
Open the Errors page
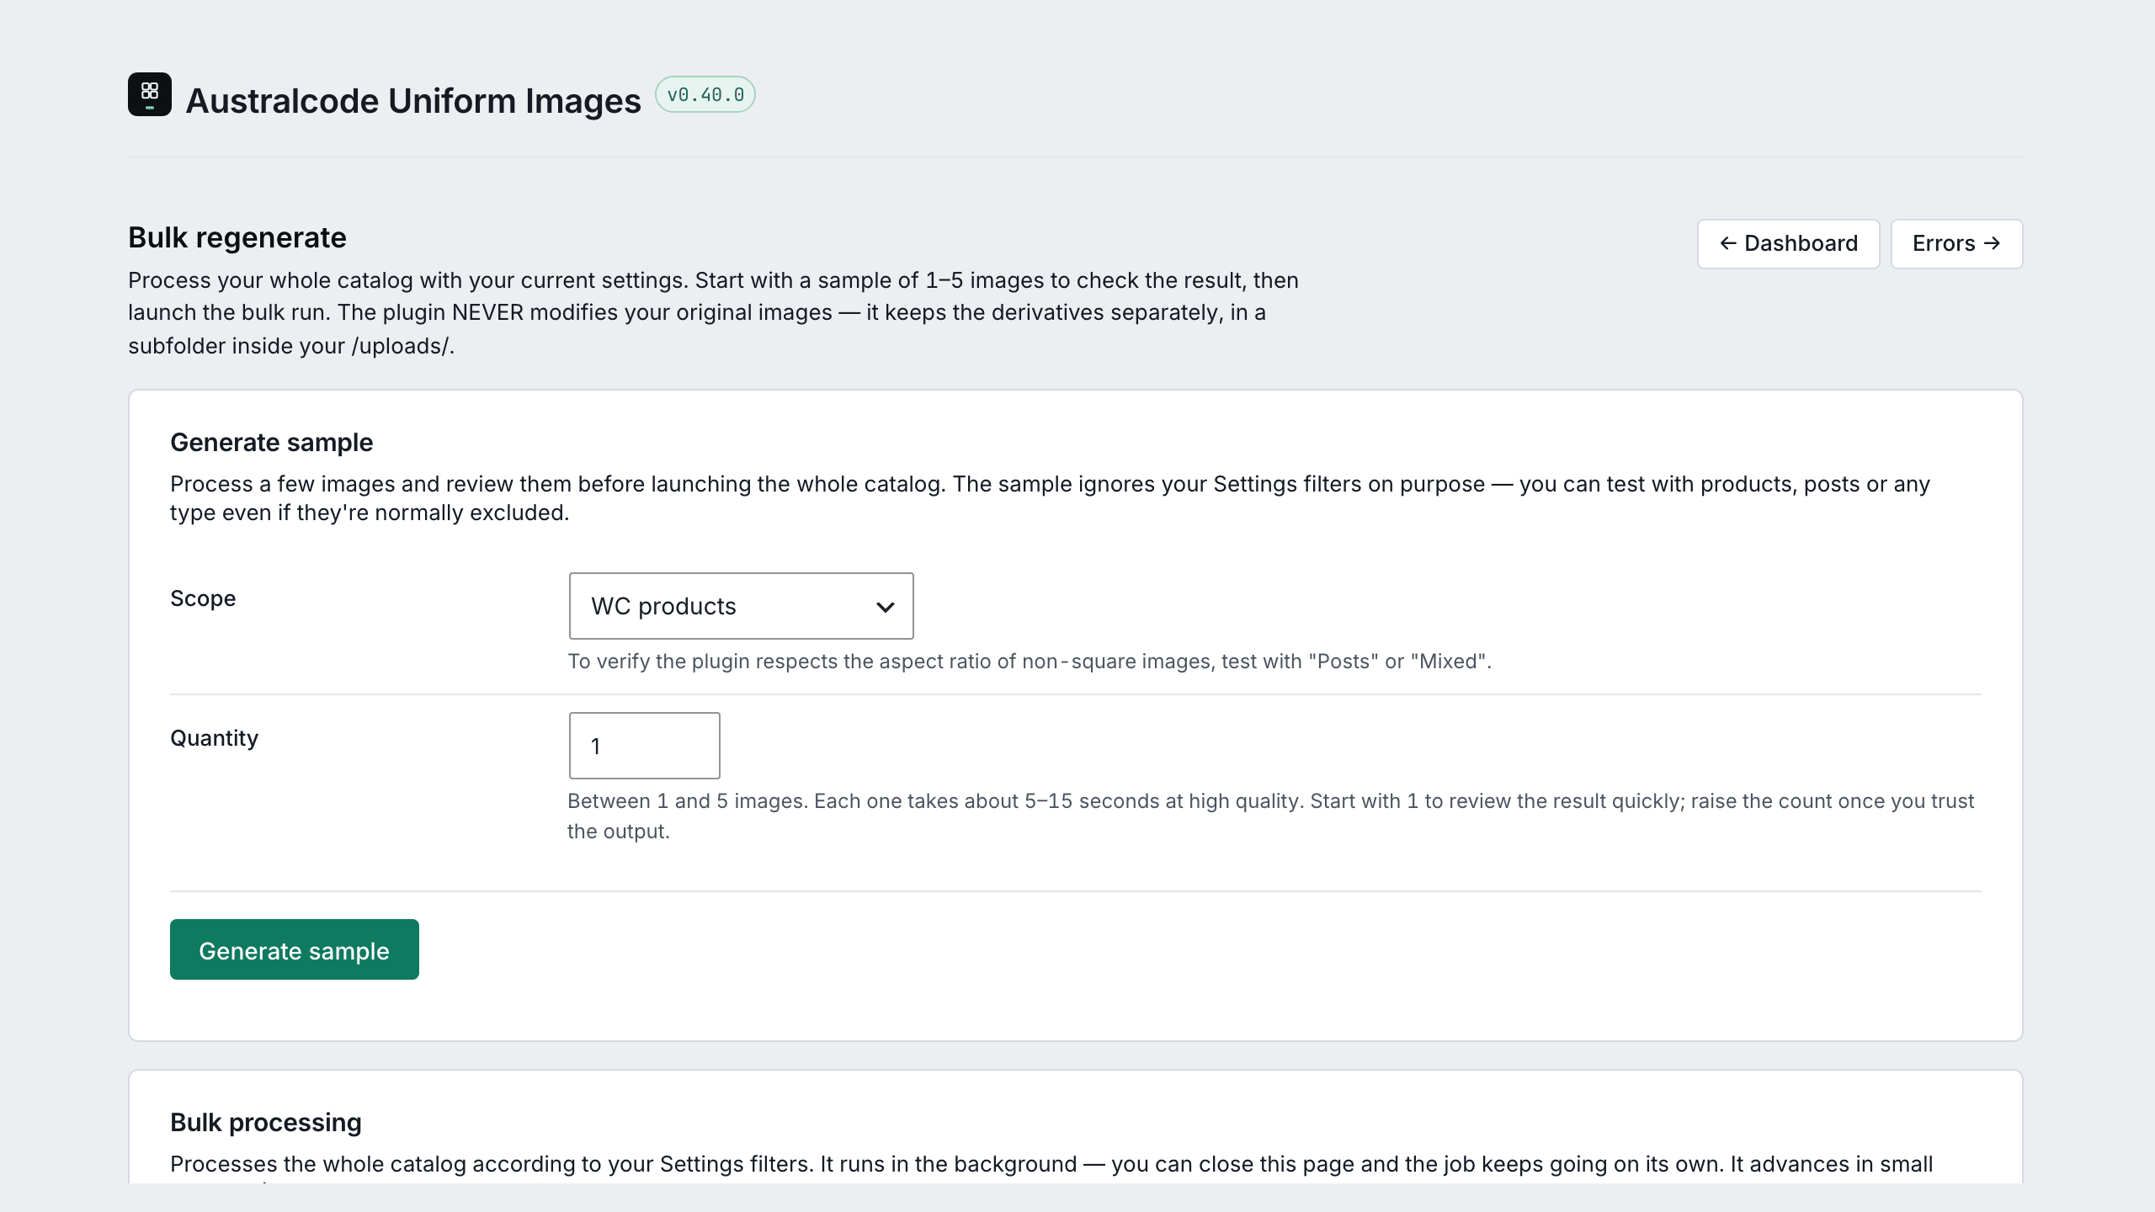(x=1956, y=244)
